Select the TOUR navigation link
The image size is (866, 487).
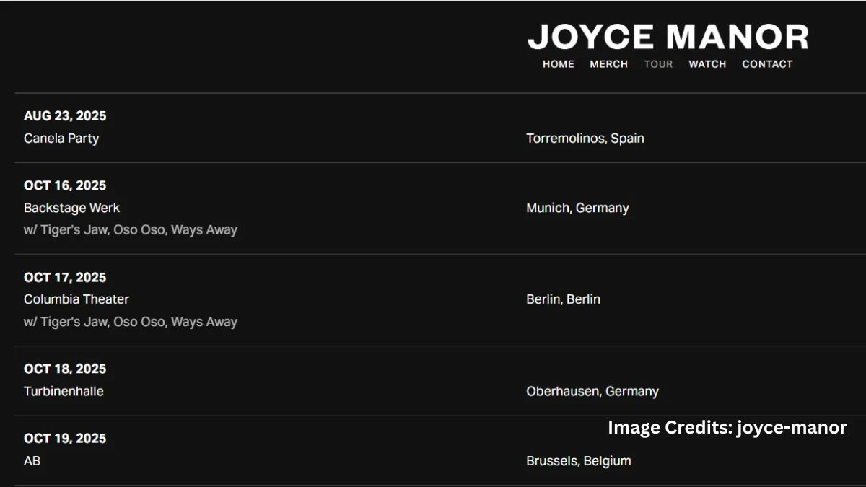[x=658, y=64]
